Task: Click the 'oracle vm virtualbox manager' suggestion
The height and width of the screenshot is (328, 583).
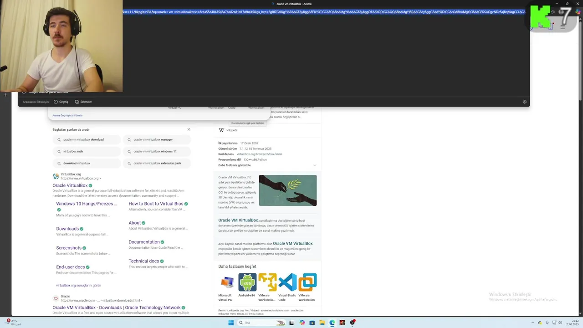Action: (156, 139)
